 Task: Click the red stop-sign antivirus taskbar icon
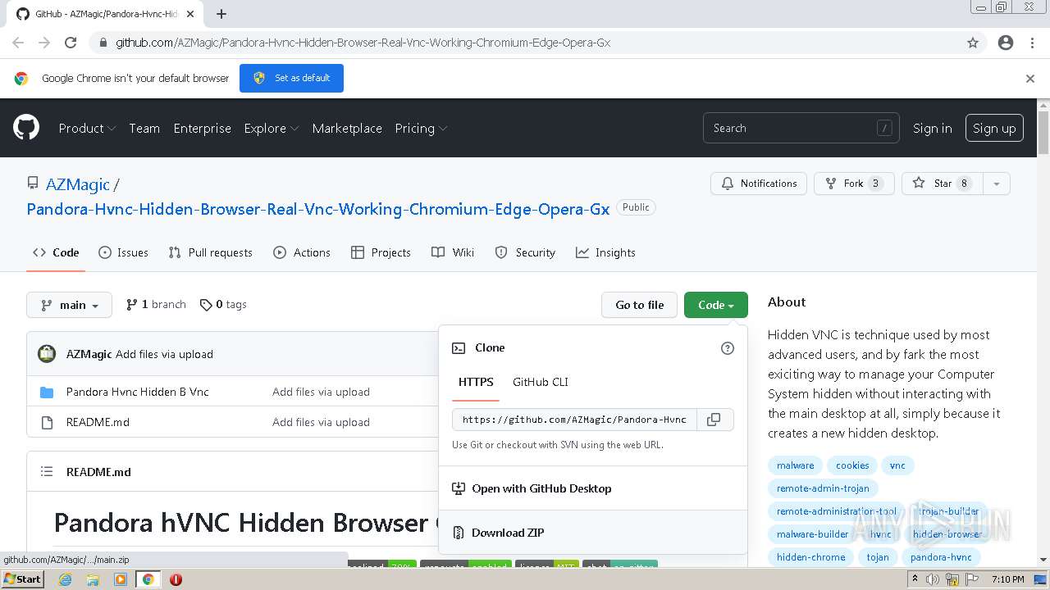click(x=176, y=579)
